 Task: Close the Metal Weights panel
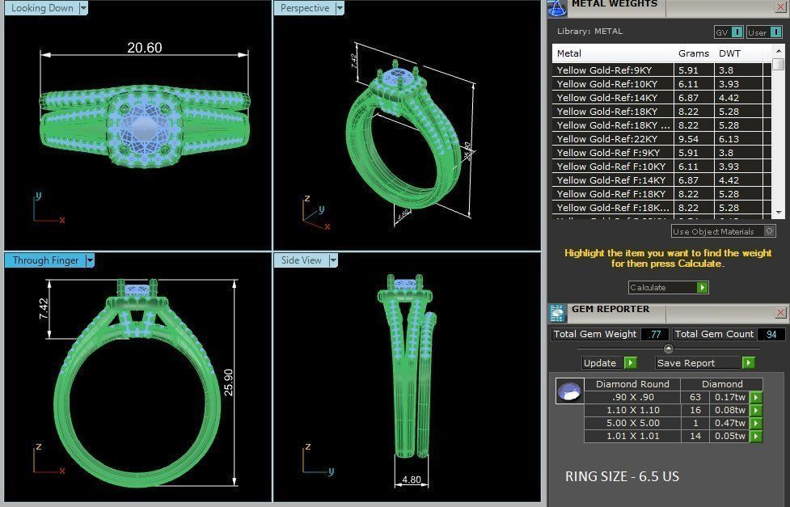point(780,6)
